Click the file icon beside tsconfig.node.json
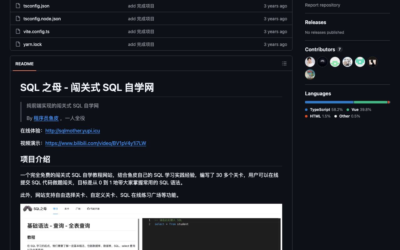Viewport: 400px width, 250px height. pos(18,18)
